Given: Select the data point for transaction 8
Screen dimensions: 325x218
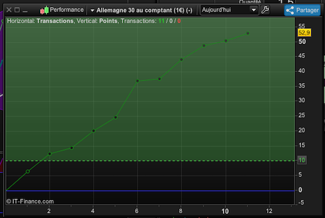Looking at the screenshot, I should [x=181, y=59].
